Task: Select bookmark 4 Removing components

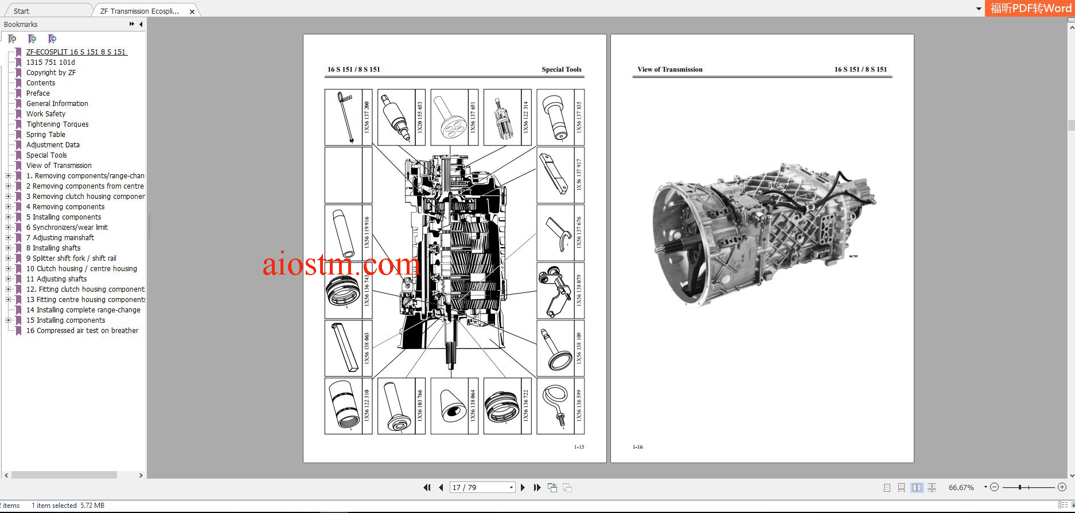Action: coord(65,207)
